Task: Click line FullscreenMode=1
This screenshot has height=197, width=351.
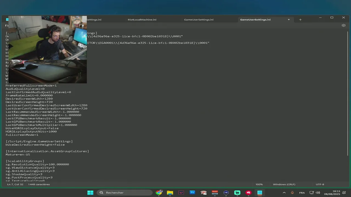Action: (22, 135)
